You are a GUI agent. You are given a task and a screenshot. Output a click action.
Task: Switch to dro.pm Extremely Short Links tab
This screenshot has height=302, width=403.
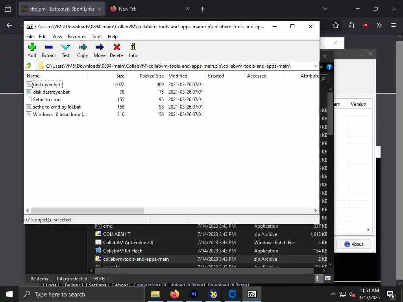(x=62, y=9)
